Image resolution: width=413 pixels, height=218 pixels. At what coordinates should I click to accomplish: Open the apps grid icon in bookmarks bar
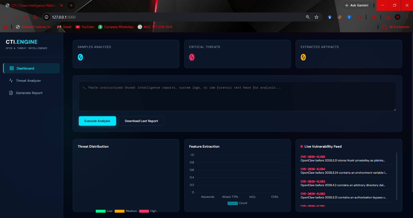click(x=5, y=27)
